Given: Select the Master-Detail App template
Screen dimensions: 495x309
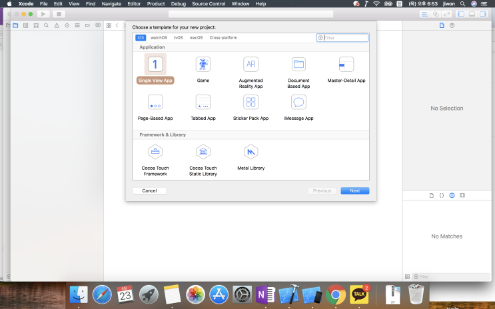Looking at the screenshot, I should (346, 65).
